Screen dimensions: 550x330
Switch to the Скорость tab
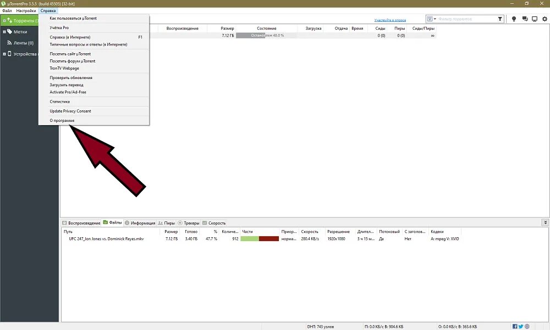(214, 223)
